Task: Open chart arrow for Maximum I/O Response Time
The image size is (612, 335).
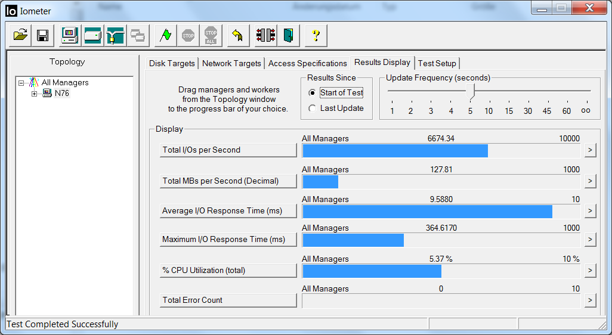Action: point(590,240)
